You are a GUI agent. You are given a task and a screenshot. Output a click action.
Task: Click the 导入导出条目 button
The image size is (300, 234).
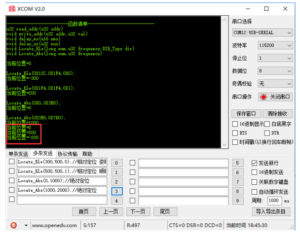click(271, 212)
